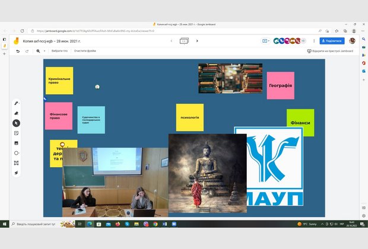Click 'Очистити фрейм' to clear frame
The image size is (368, 249).
click(85, 51)
